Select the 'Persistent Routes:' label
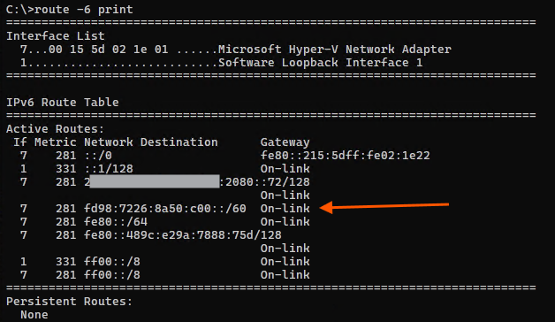 pos(69,302)
